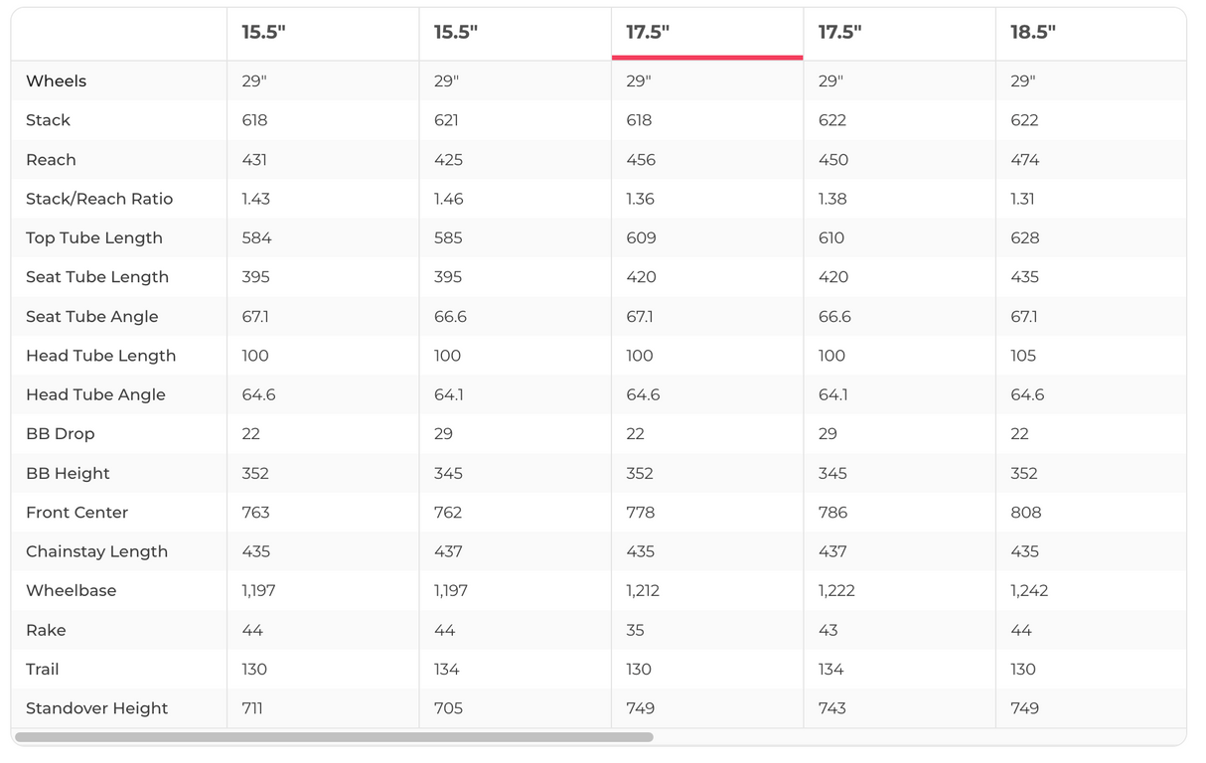Select the Chainstay Length row label
The width and height of the screenshot is (1206, 763).
tap(96, 551)
